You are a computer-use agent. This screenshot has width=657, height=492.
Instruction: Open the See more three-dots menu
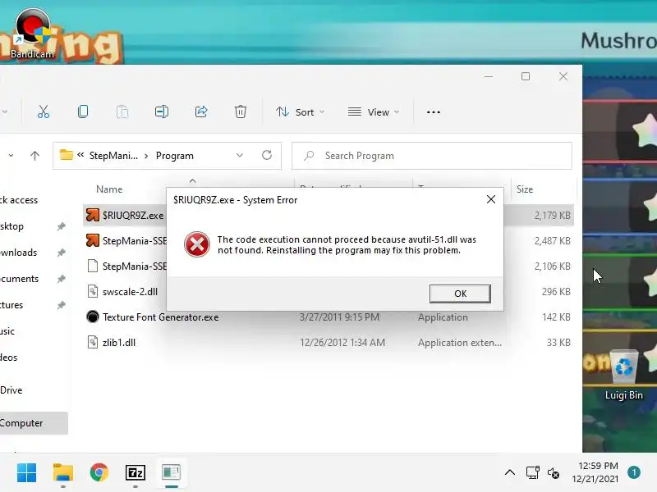434,112
